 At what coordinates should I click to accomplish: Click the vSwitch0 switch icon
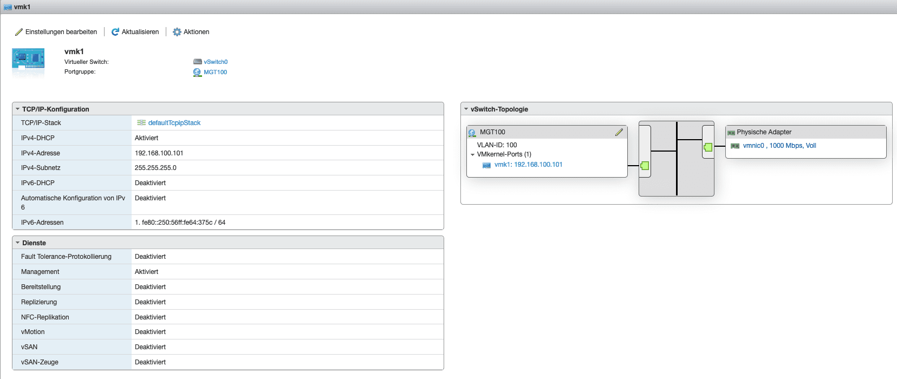coord(197,62)
